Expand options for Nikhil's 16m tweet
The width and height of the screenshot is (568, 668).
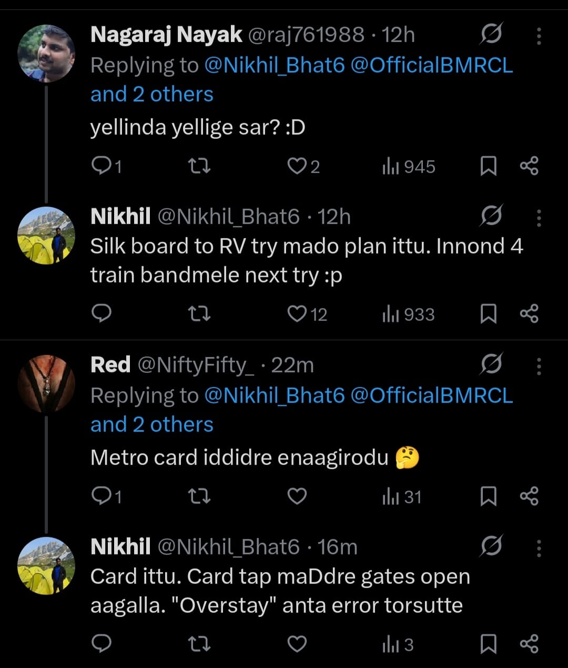[x=539, y=548]
